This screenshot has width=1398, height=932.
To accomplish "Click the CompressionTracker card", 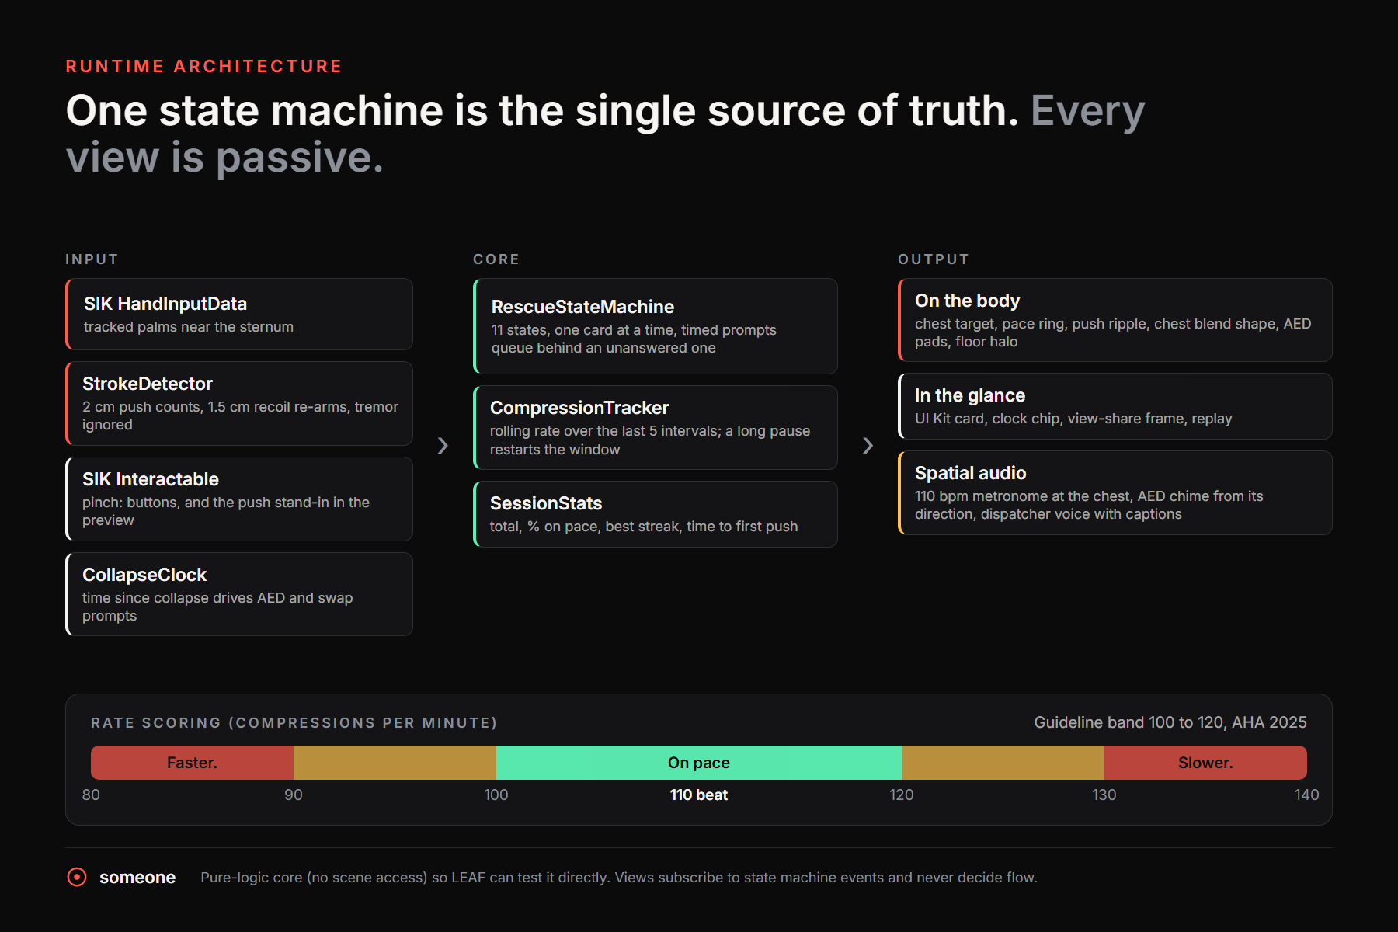I will coord(656,427).
